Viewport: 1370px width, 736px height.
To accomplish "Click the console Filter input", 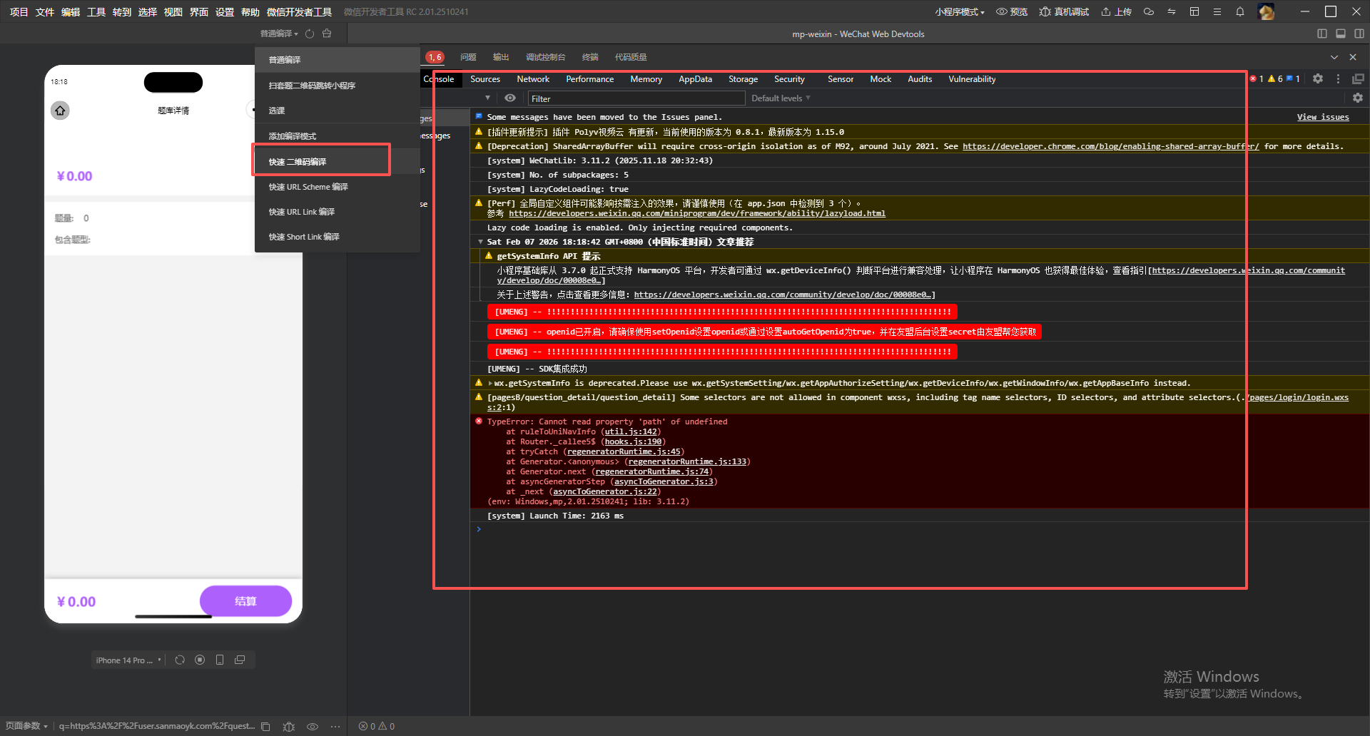I will [x=635, y=98].
